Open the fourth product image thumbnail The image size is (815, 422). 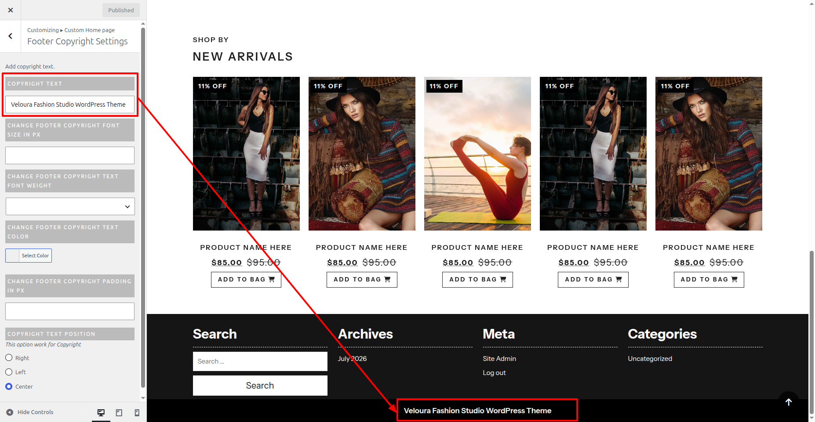click(x=593, y=154)
